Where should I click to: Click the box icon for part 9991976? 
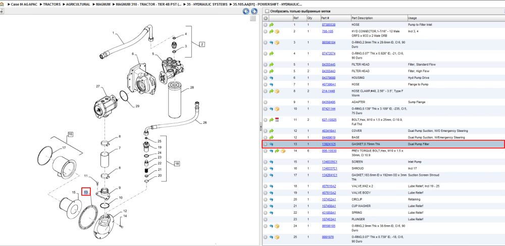click(x=277, y=237)
